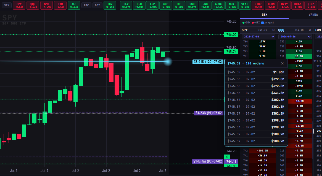Select the $331.8M order row in popup
322x176 pixels.
tap(256, 93)
